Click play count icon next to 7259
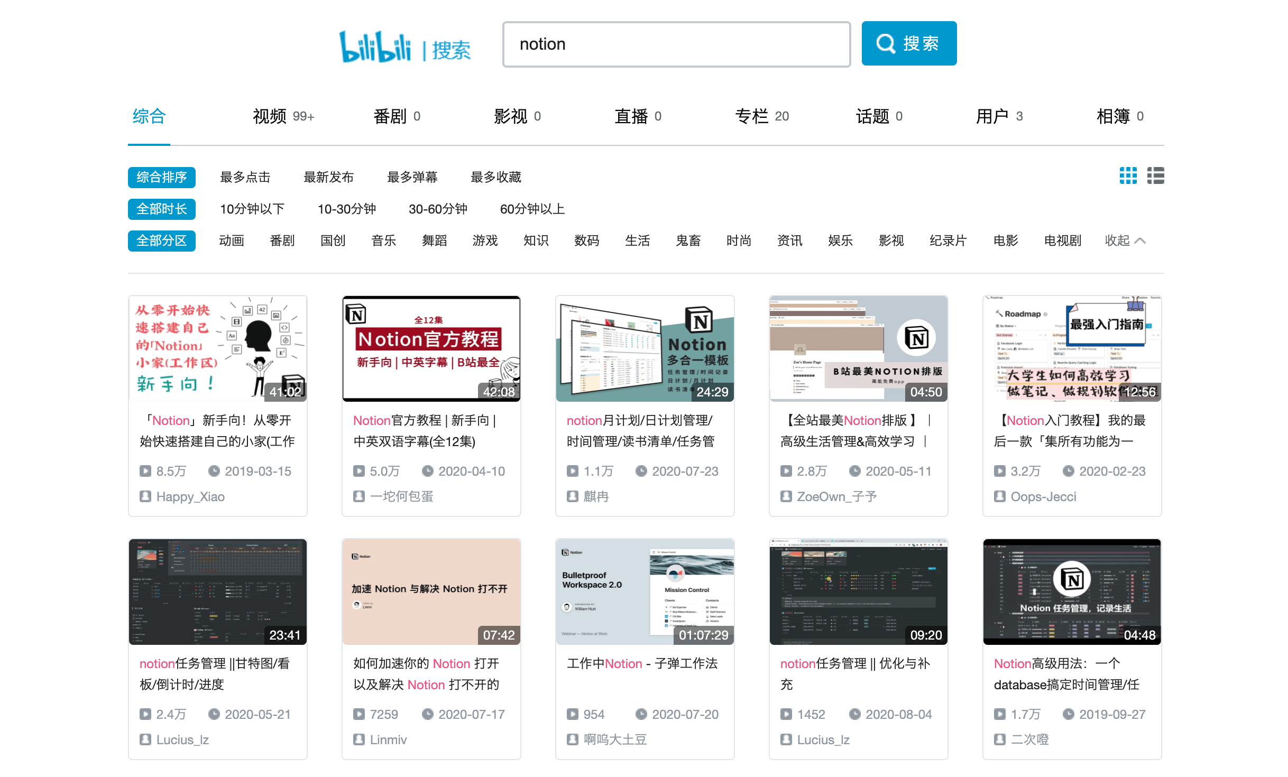Viewport: 1288px width, 777px height. tap(358, 714)
